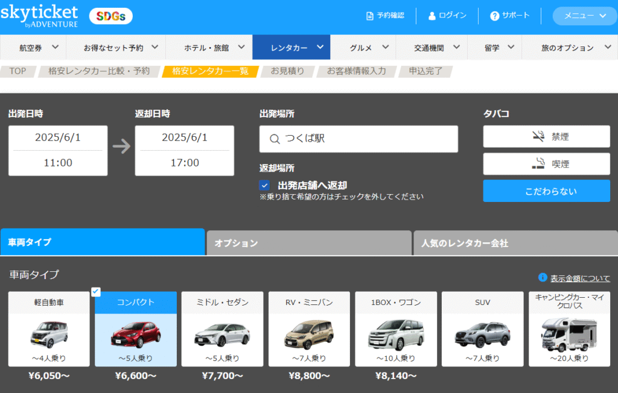Image resolution: width=618 pixels, height=393 pixels.
Task: Open the 表示金額について link
Action: 579,278
